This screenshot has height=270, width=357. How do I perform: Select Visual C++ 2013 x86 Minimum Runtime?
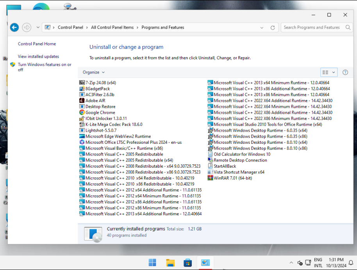268,95
